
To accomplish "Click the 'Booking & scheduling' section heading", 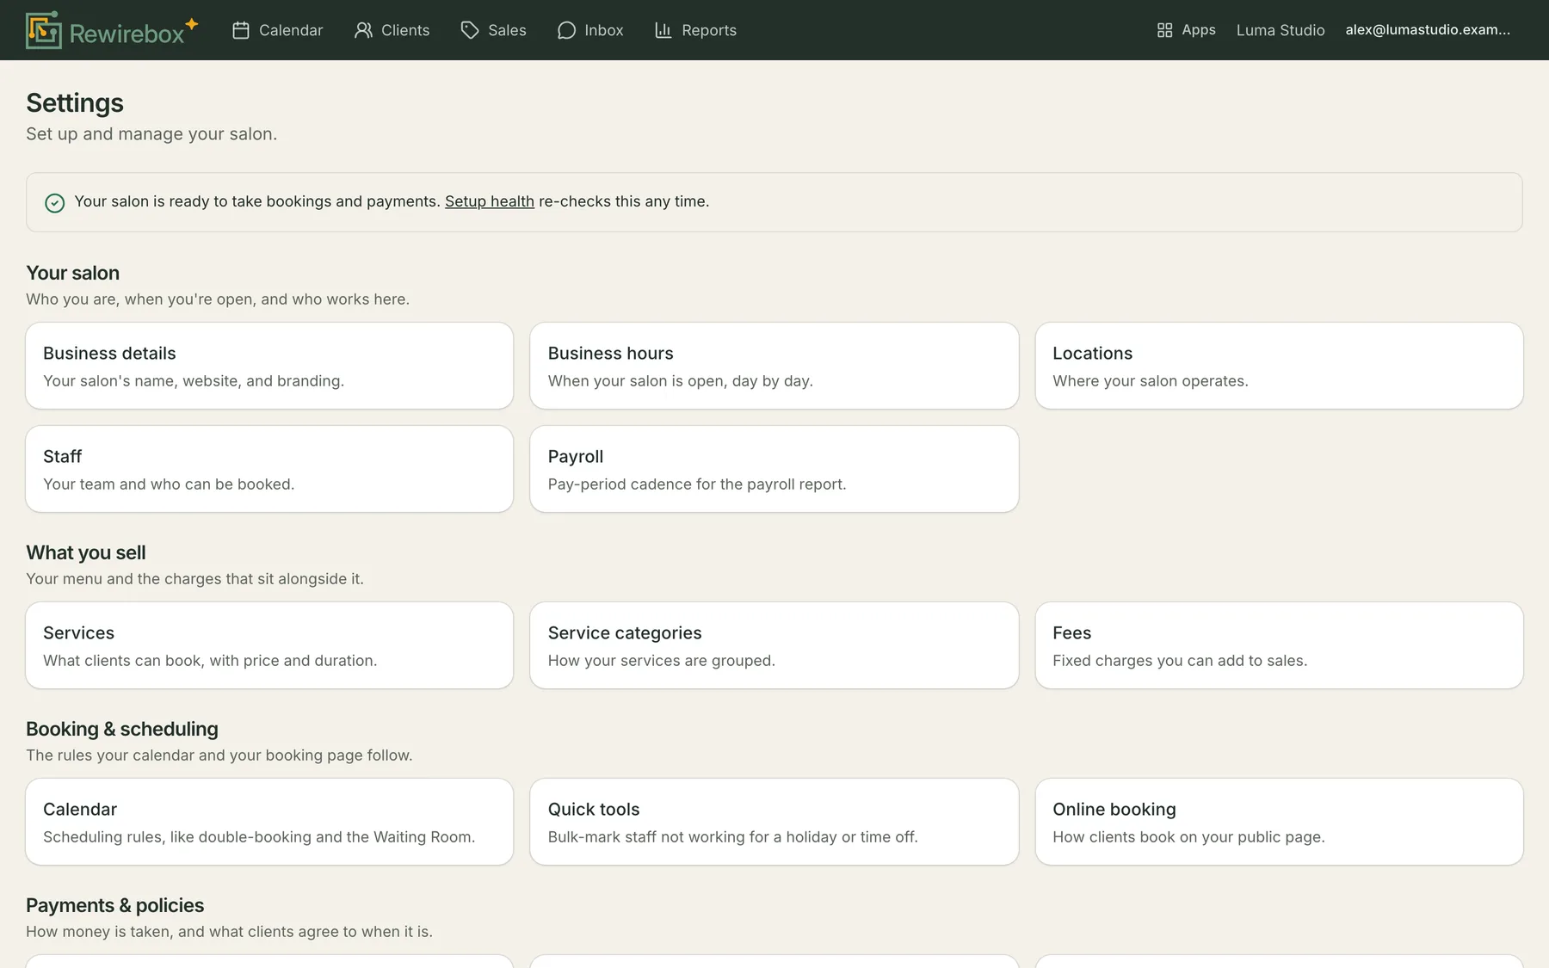I will pos(122,729).
